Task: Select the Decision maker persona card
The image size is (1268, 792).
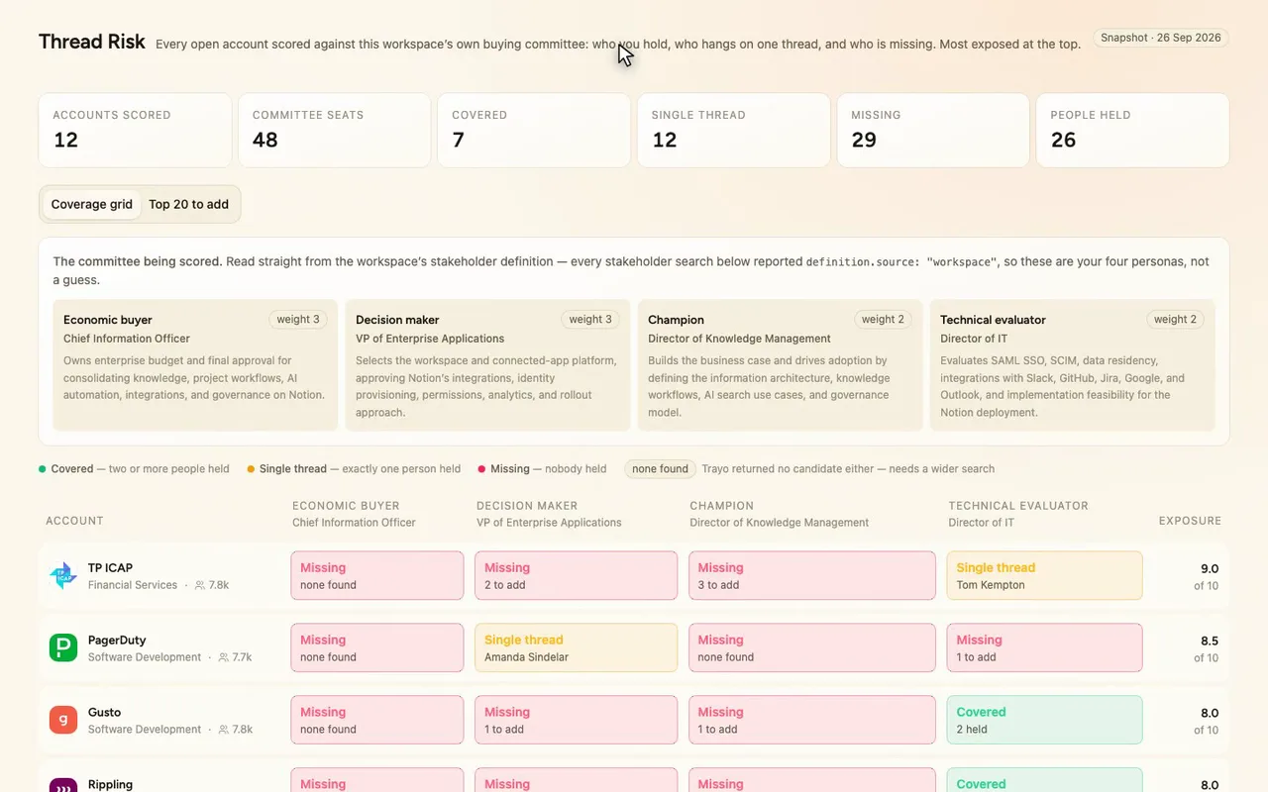Action: coord(487,365)
